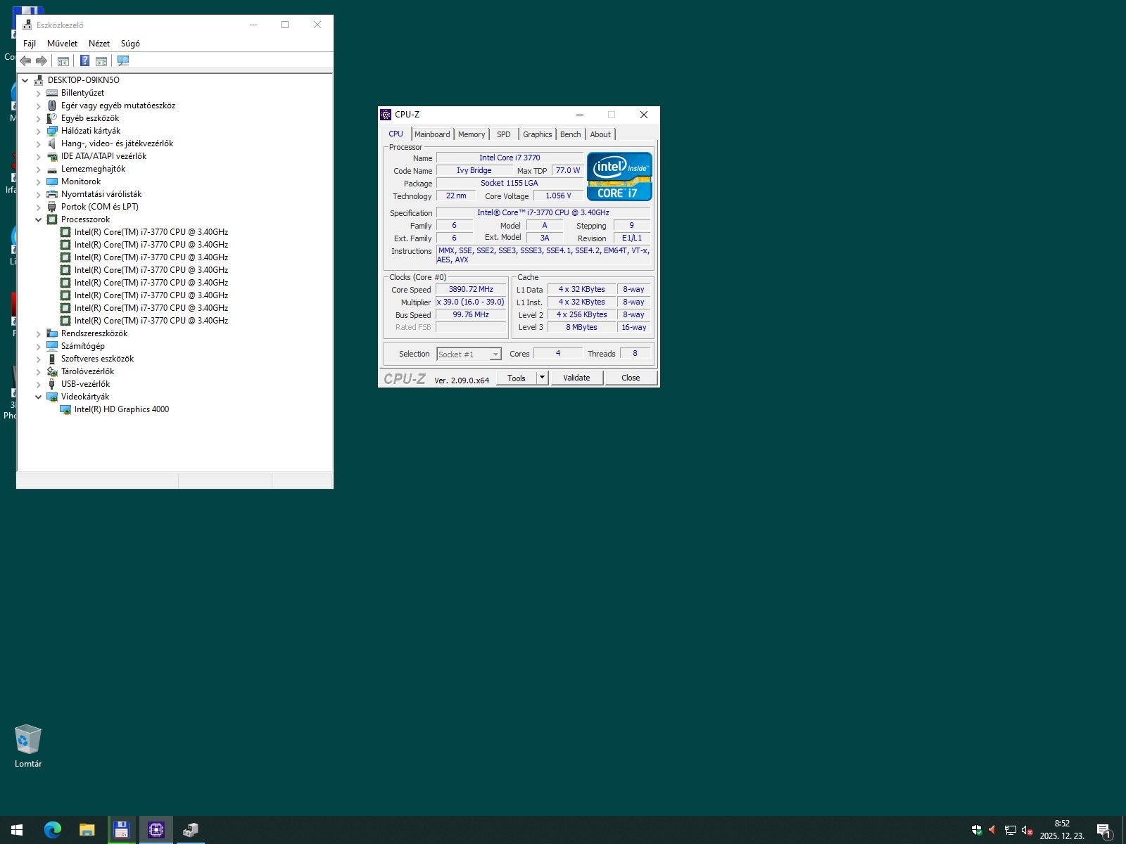
Task: Click the Specification text Intel Core i7-3770 CPU @ 3.40GHz
Action: coord(543,212)
